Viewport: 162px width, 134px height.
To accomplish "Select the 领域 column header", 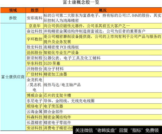I will click(13, 10).
